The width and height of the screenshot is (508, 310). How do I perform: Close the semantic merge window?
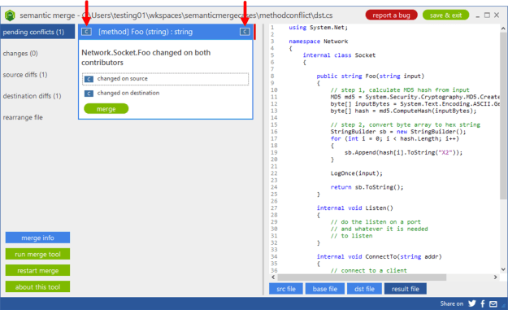pyautogui.click(x=497, y=15)
